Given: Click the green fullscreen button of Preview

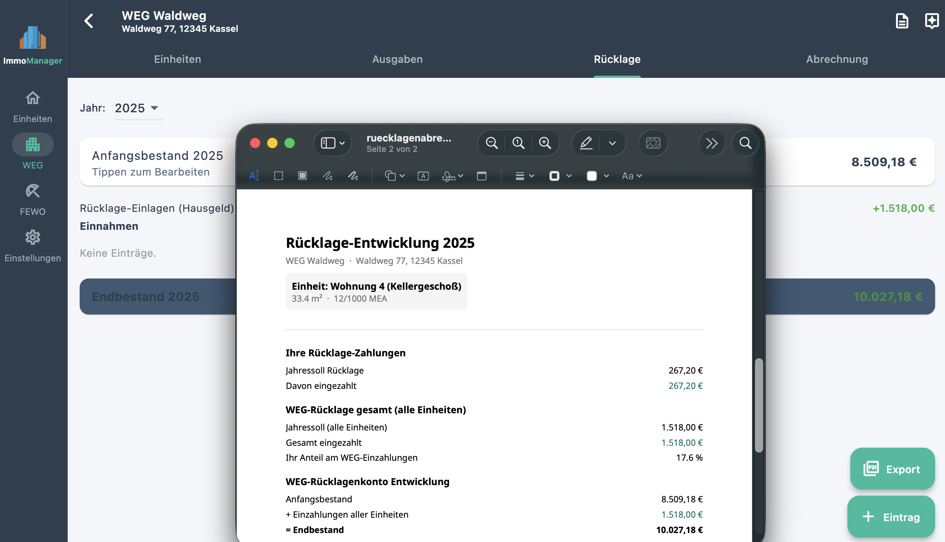Looking at the screenshot, I should pos(290,143).
